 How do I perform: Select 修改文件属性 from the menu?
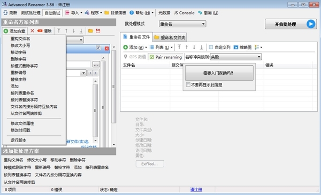[34, 123]
